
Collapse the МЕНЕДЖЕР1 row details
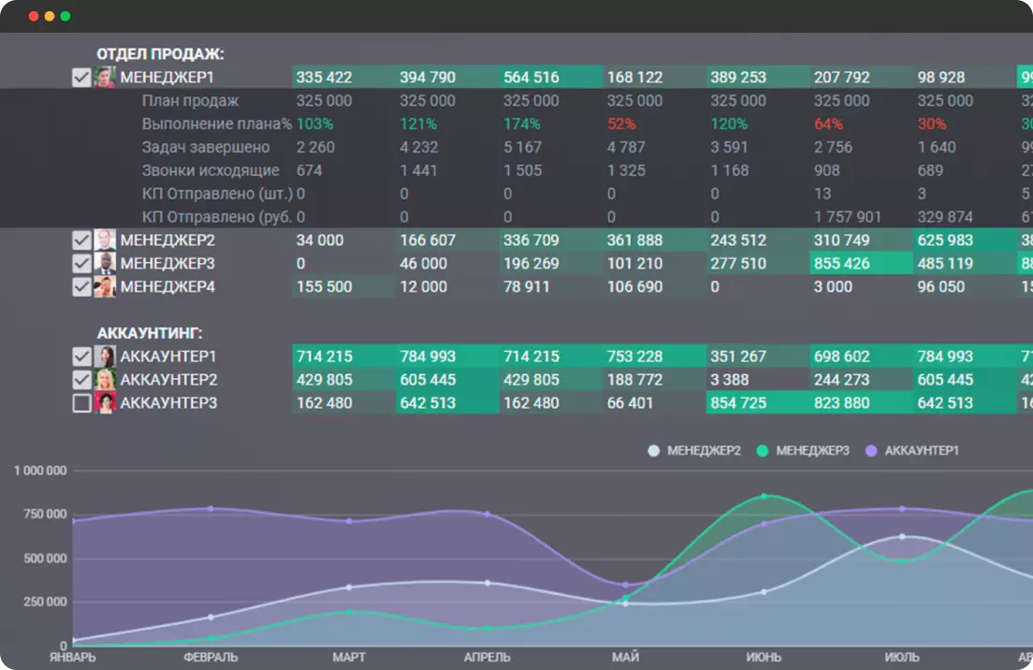tap(167, 77)
